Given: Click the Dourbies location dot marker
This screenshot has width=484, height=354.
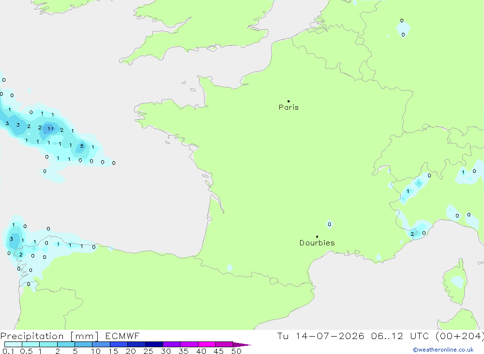Looking at the screenshot, I should (317, 237).
